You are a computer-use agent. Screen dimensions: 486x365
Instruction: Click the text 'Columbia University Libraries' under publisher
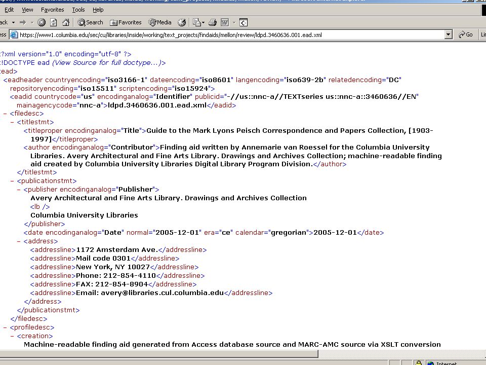coord(84,215)
